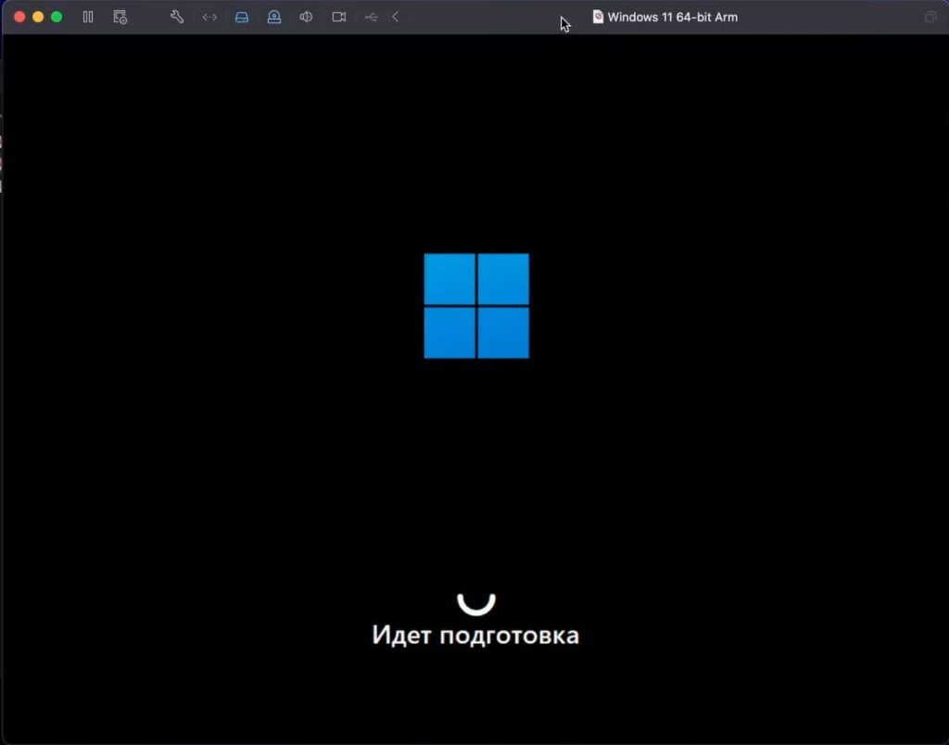Collapse the device icons with the chevron
Viewport: 949px width, 745px height.
pos(396,17)
